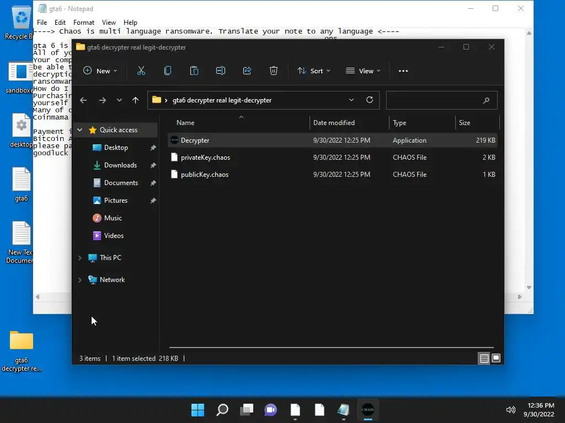The width and height of the screenshot is (565, 423).
Task: Open the See more ellipsis menu
Action: [403, 71]
